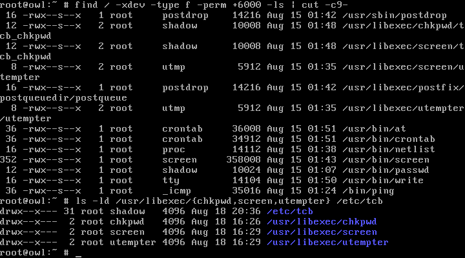Click the 358008 file size value
This screenshot has height=258, width=465.
[243, 159]
